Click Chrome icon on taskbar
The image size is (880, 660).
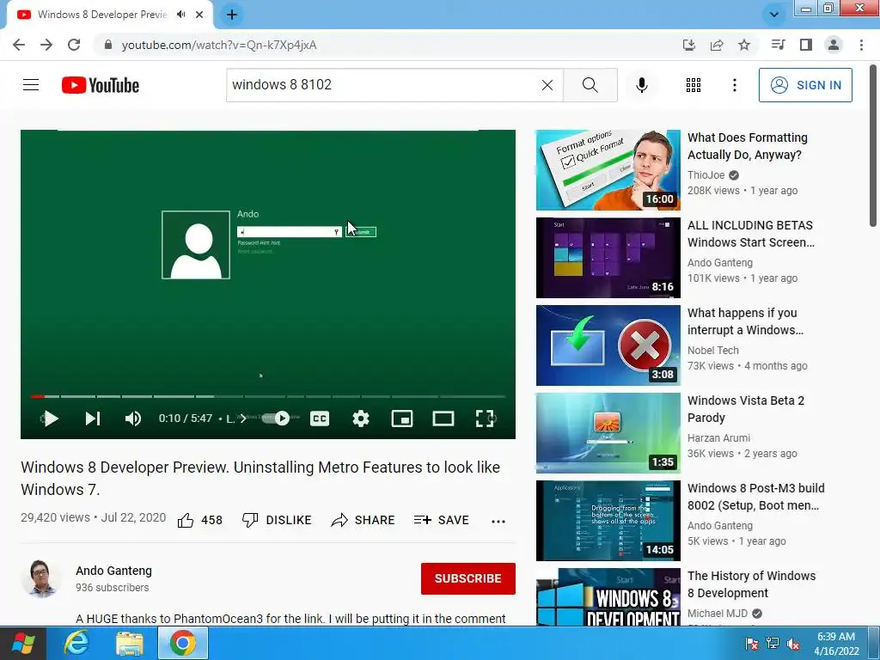pyautogui.click(x=183, y=643)
